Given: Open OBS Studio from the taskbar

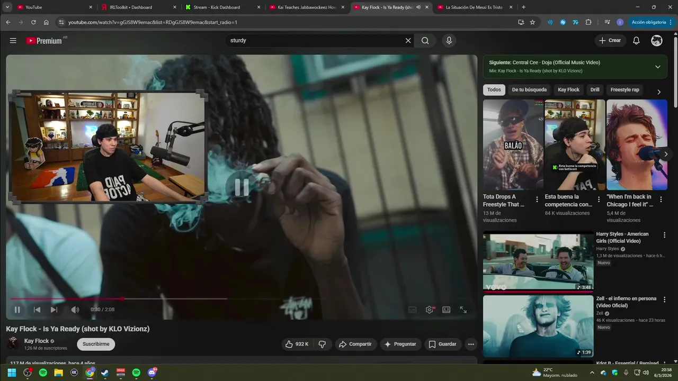Looking at the screenshot, I should pyautogui.click(x=28, y=373).
